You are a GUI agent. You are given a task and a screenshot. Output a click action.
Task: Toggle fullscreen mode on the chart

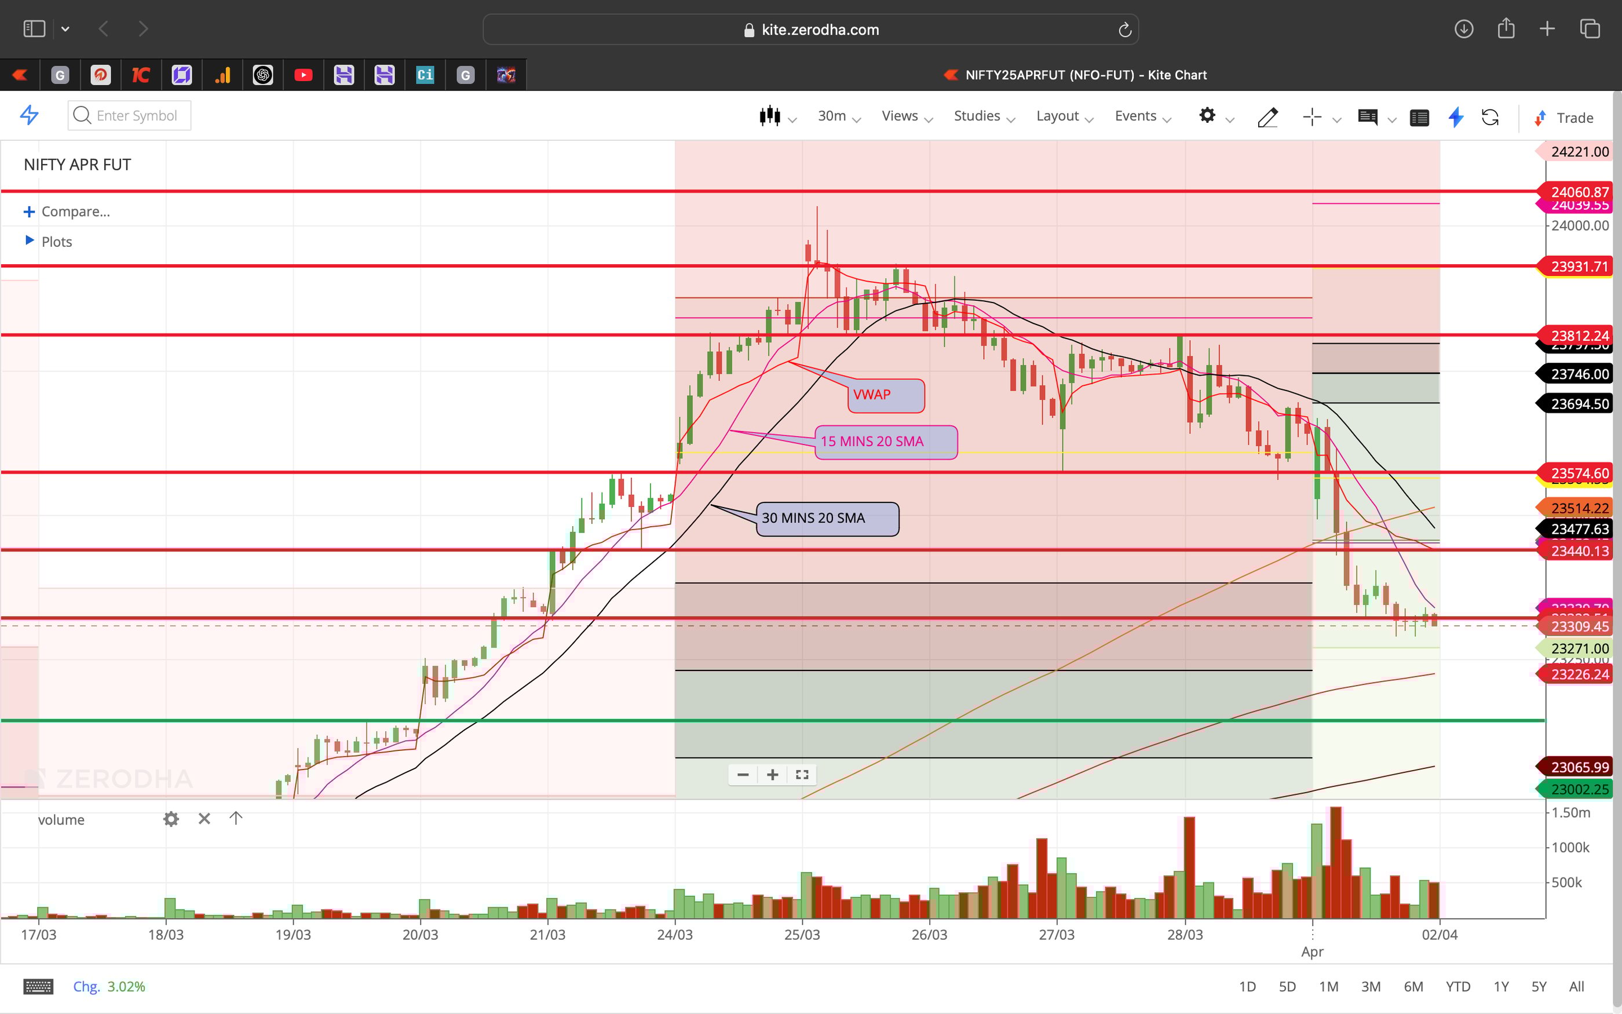tap(802, 775)
